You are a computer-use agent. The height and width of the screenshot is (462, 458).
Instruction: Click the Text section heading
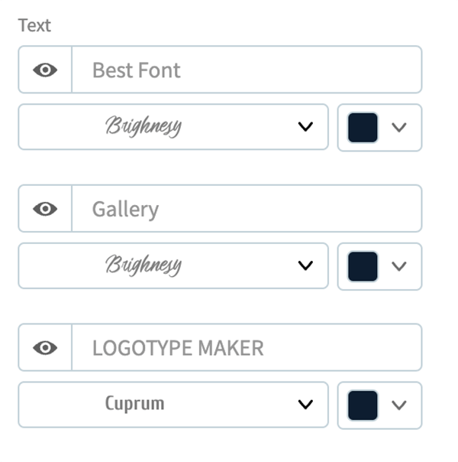coord(34,25)
